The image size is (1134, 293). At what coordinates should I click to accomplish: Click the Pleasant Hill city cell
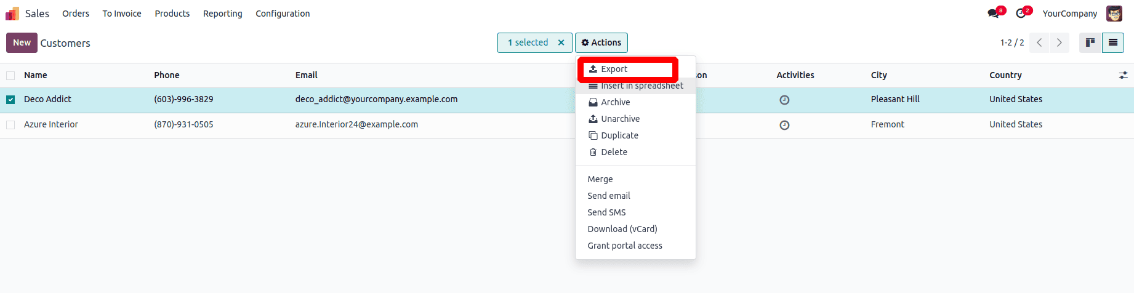[895, 99]
